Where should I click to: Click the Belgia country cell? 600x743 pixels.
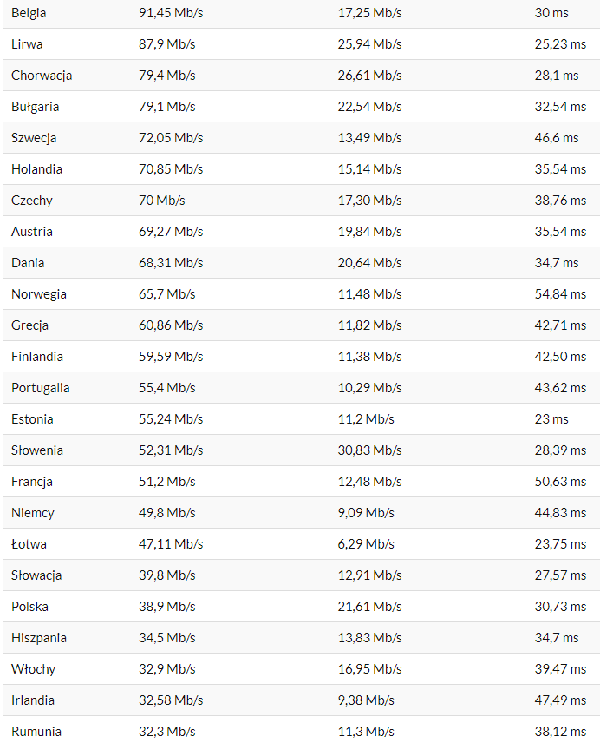click(x=29, y=13)
